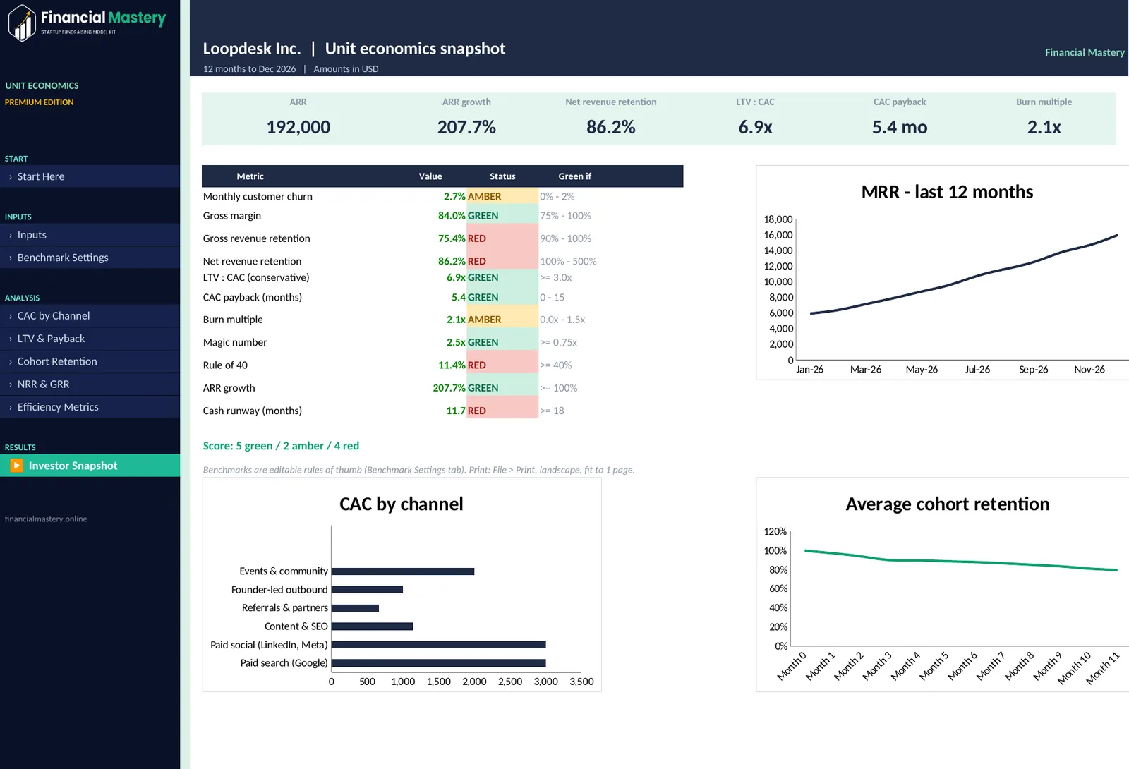Select the Rule of 40 value 11.4%

point(452,365)
